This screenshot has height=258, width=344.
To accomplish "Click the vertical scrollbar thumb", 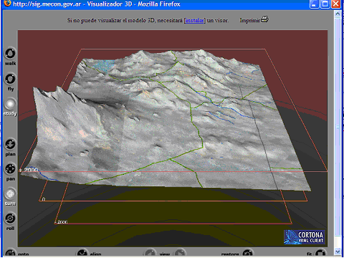I will click(338, 127).
